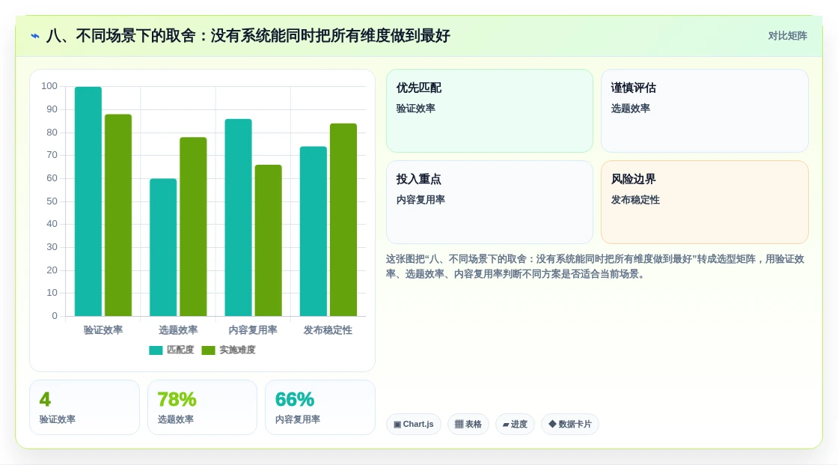This screenshot has width=838, height=465.
Task: Click the 50 y-axis value
Action: click(52, 201)
